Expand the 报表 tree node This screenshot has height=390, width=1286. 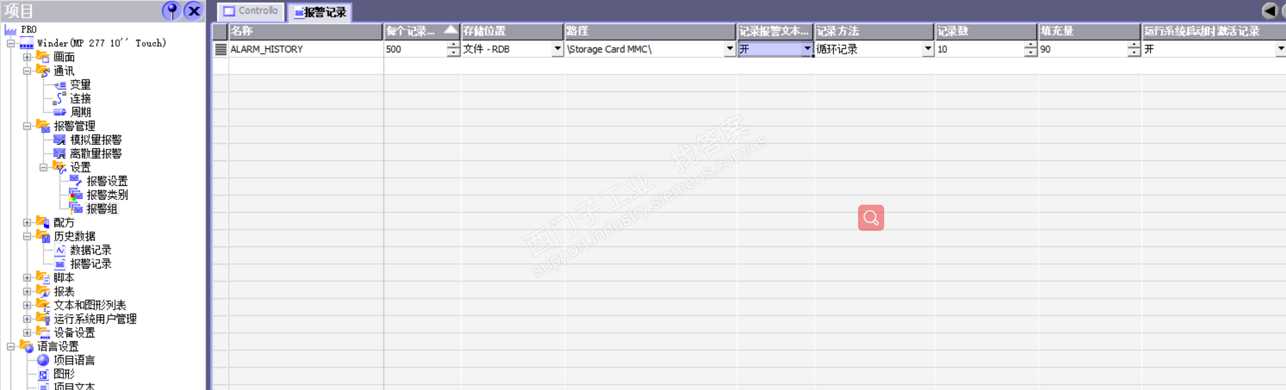click(x=27, y=291)
